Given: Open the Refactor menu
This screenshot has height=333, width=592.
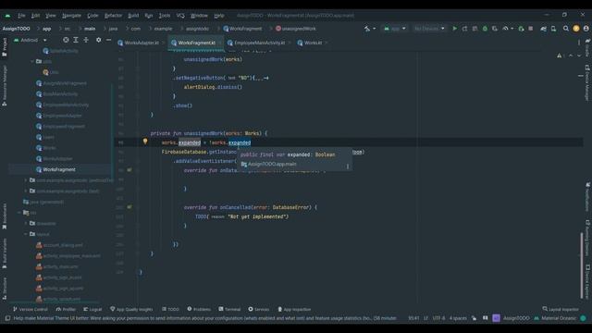Looking at the screenshot, I should [x=113, y=16].
